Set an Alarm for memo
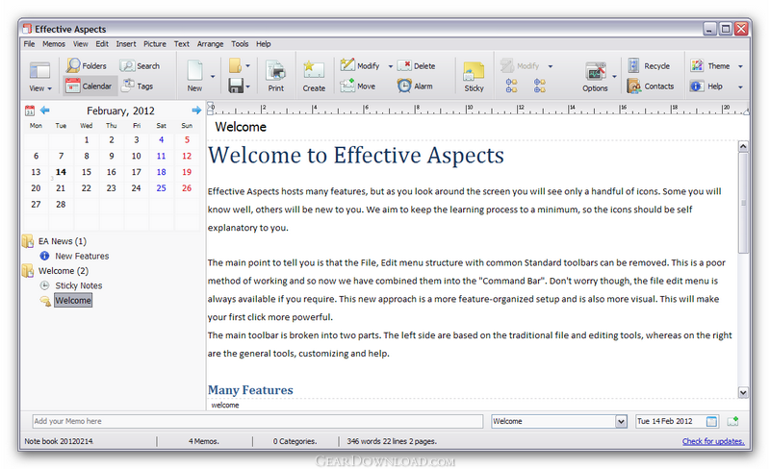The width and height of the screenshot is (770, 469). coord(415,86)
